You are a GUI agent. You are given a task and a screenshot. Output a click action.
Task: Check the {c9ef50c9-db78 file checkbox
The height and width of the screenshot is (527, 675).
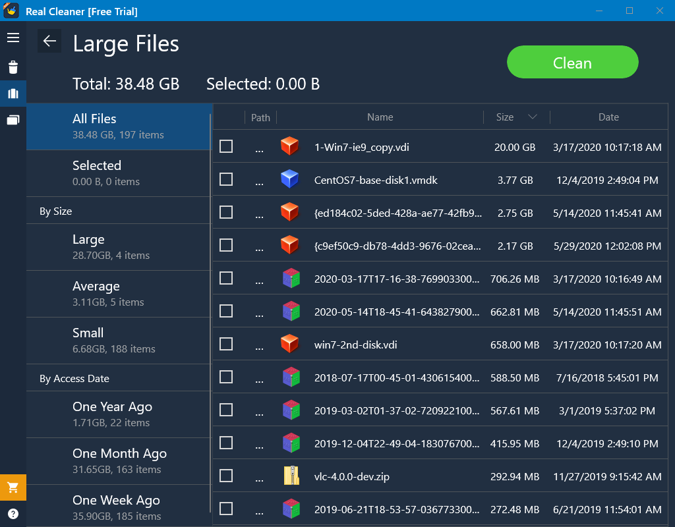(226, 245)
